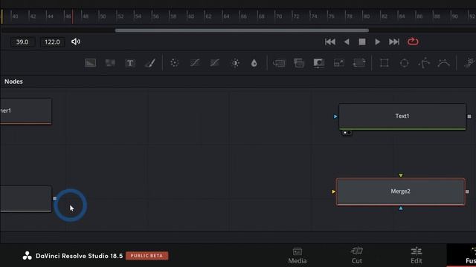Click the DaVinci Resolve logo icon

(x=27, y=256)
